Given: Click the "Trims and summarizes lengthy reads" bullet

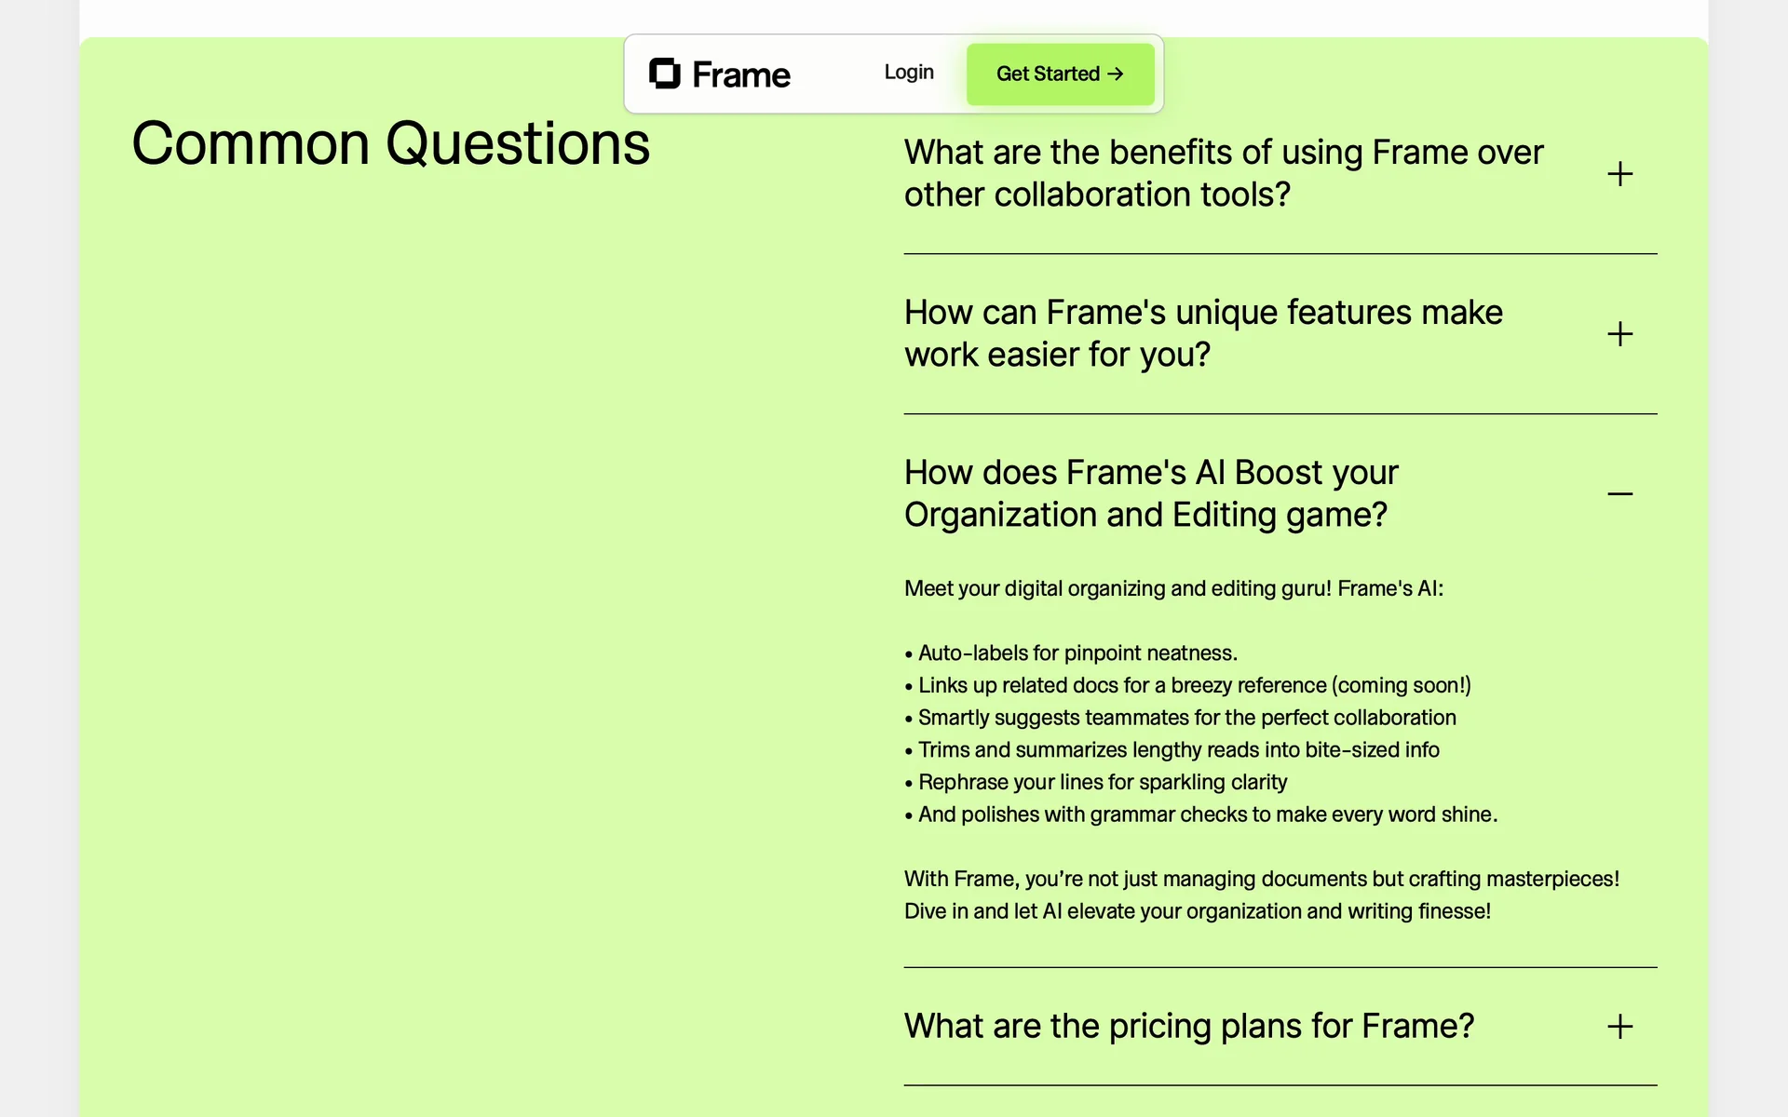Looking at the screenshot, I should tap(1178, 750).
